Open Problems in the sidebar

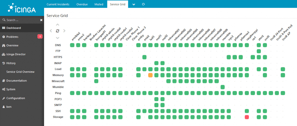[x=12, y=37]
